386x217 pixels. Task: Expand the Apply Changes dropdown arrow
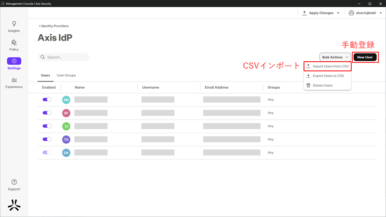tap(338, 13)
